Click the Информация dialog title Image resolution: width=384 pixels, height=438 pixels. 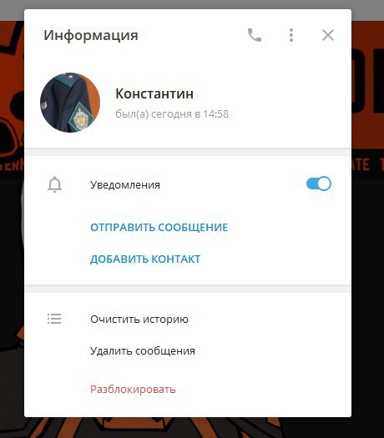point(91,36)
